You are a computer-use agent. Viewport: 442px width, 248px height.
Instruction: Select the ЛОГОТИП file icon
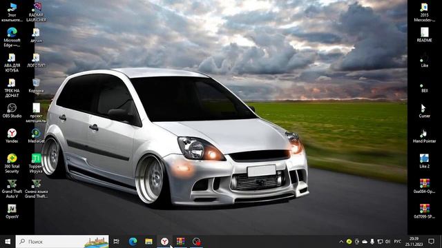point(36,60)
